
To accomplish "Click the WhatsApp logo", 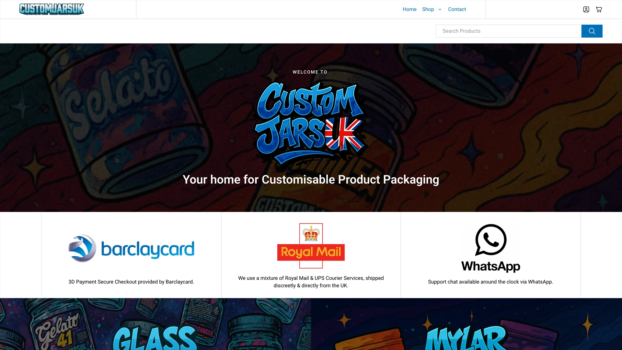I will coord(490,248).
